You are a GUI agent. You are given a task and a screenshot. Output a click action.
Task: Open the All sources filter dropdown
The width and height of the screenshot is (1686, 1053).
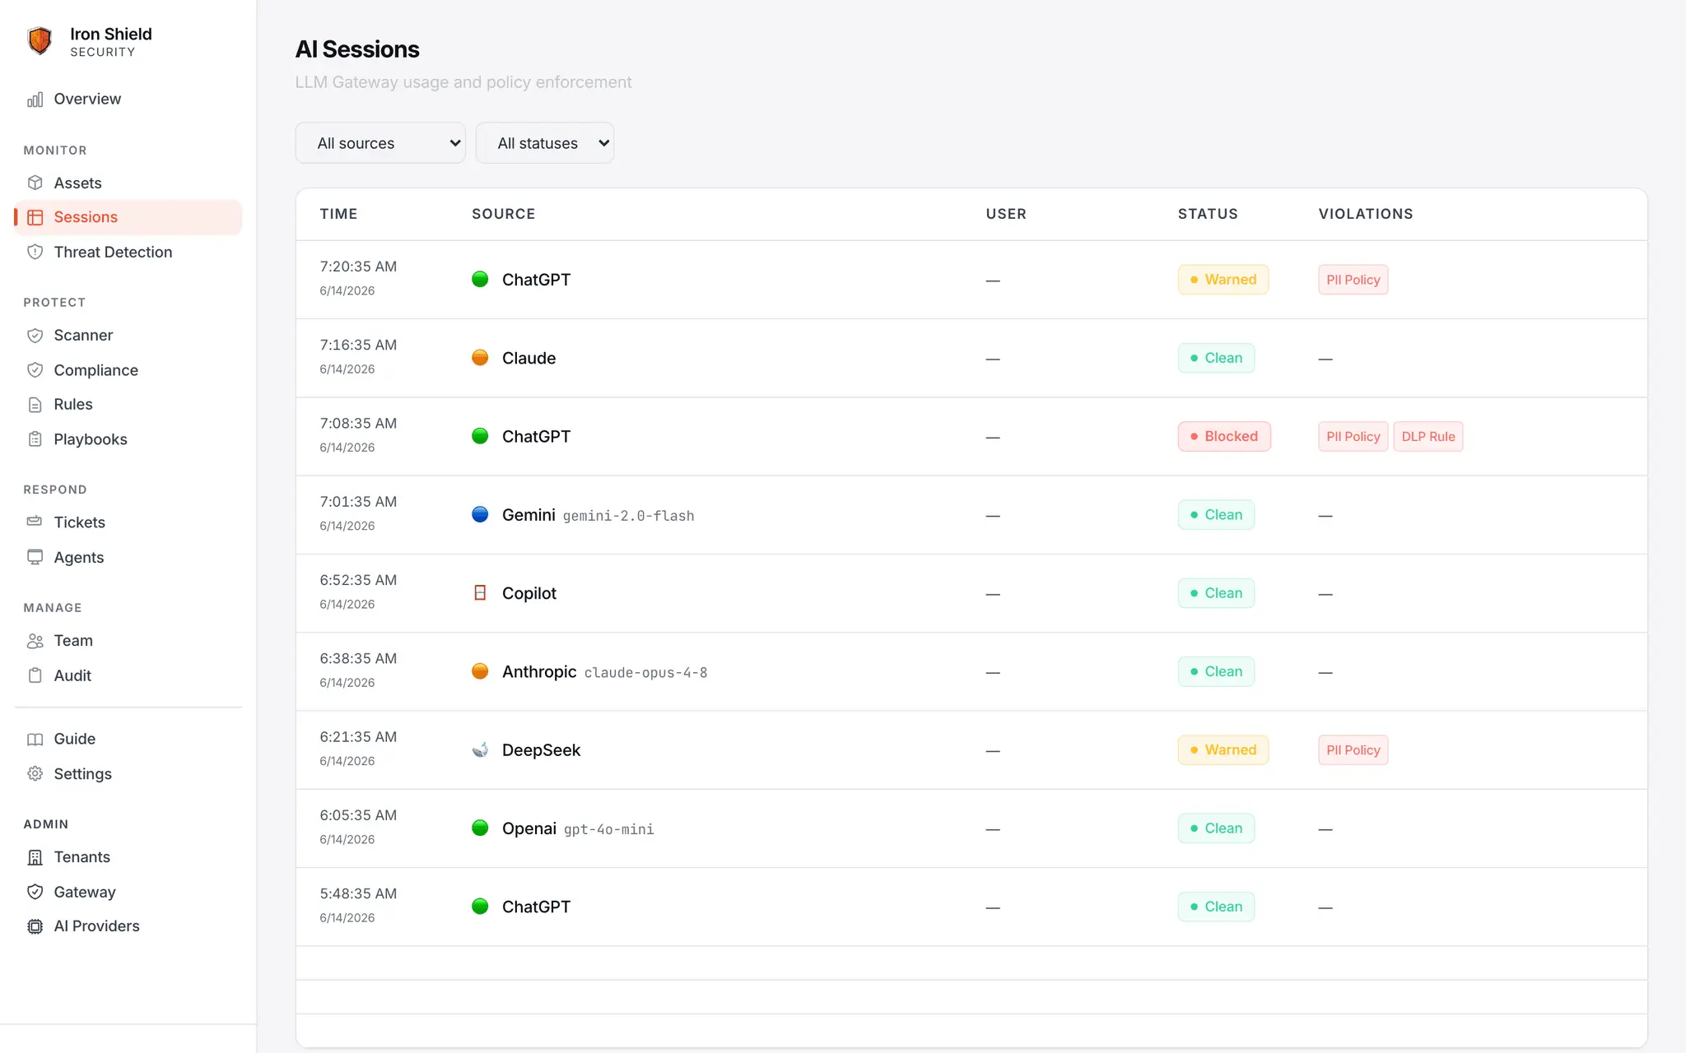point(380,143)
